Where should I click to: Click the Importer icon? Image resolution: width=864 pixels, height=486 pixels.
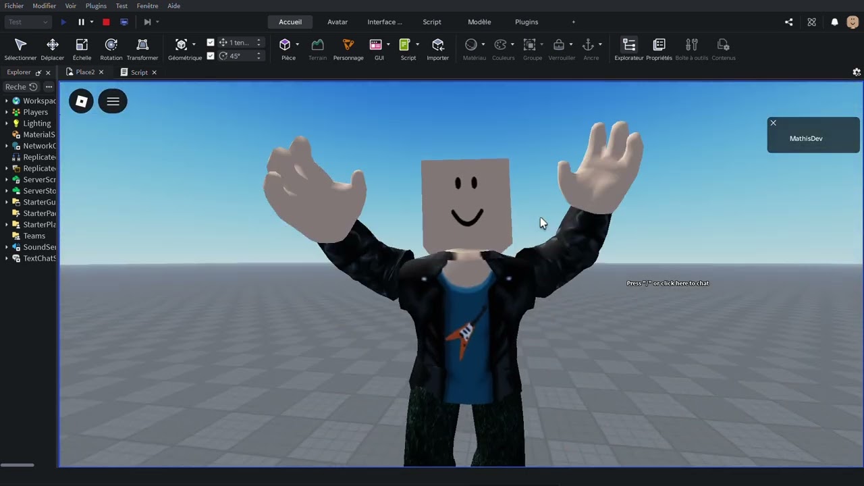438,45
